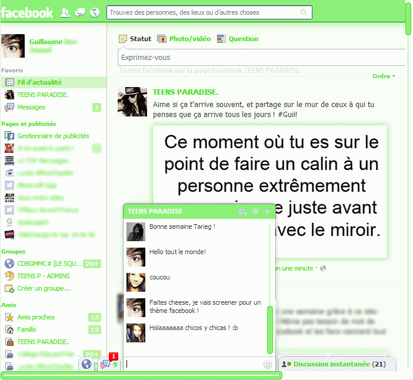Click in Exprimez-vous status box
Viewport: 413px width, 380px height.
point(261,58)
